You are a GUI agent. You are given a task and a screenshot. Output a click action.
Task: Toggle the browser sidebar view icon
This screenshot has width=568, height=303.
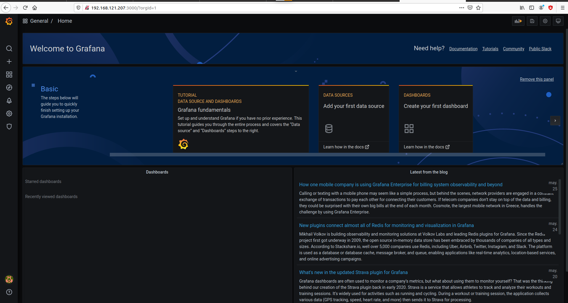pyautogui.click(x=532, y=8)
